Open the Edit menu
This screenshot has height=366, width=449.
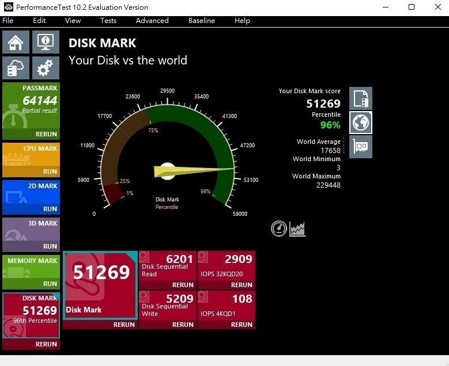click(x=39, y=21)
